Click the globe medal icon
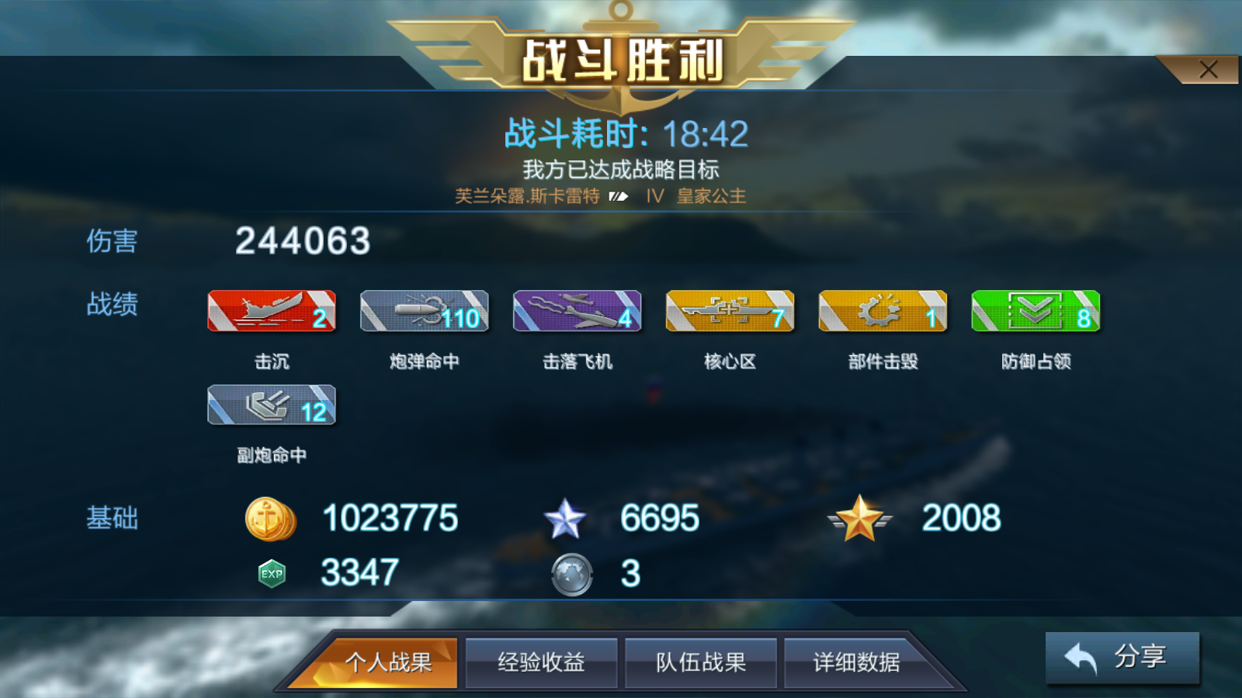Screen dimensions: 1242x698 coord(572,575)
